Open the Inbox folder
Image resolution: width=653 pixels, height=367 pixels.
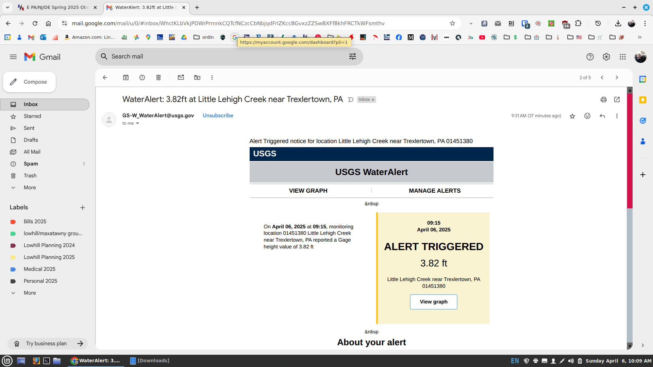pos(45,104)
